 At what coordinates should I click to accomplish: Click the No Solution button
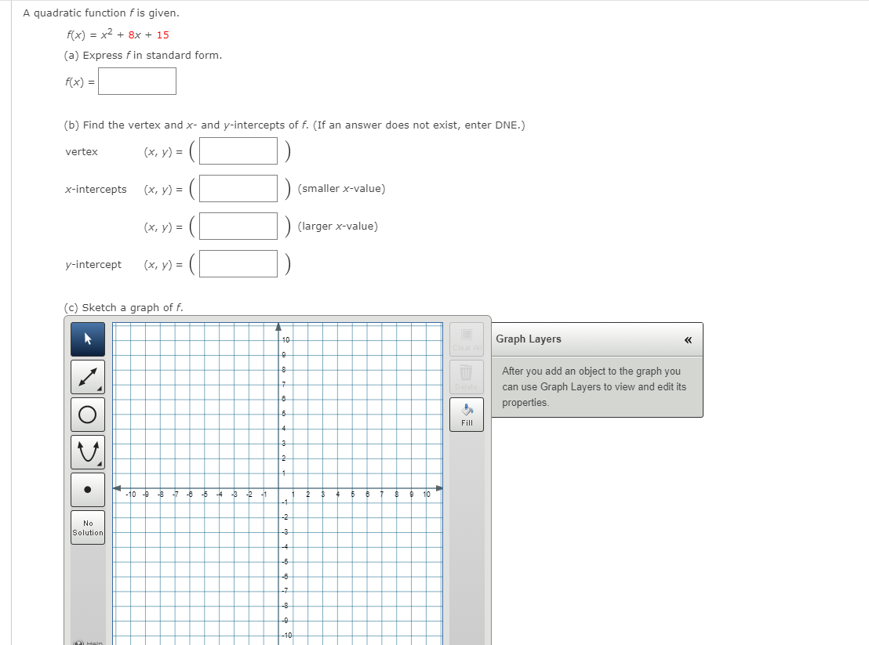point(87,527)
